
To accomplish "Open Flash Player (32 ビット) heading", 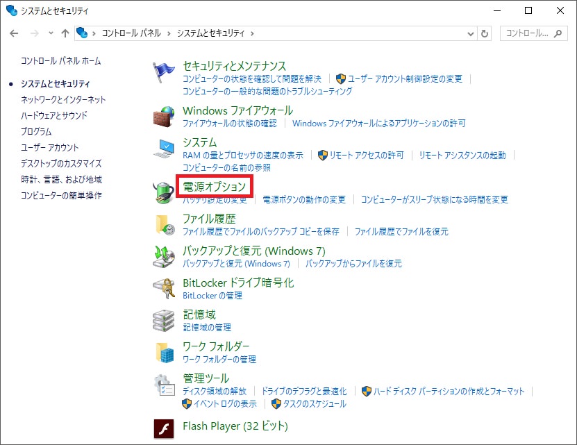I will click(x=235, y=426).
